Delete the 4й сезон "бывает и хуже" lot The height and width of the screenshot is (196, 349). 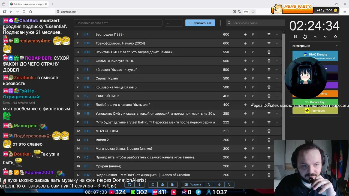tap(269, 70)
